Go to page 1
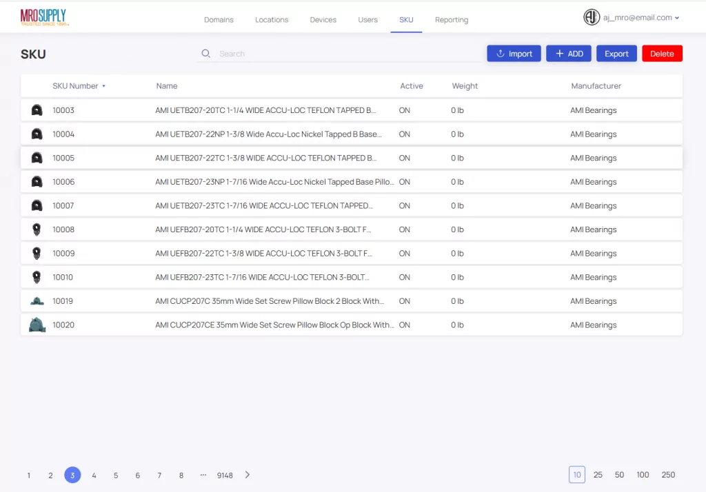706x492 pixels. [29, 475]
